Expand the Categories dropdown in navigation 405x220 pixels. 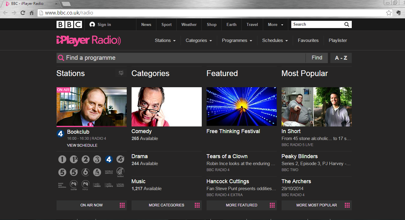point(199,40)
